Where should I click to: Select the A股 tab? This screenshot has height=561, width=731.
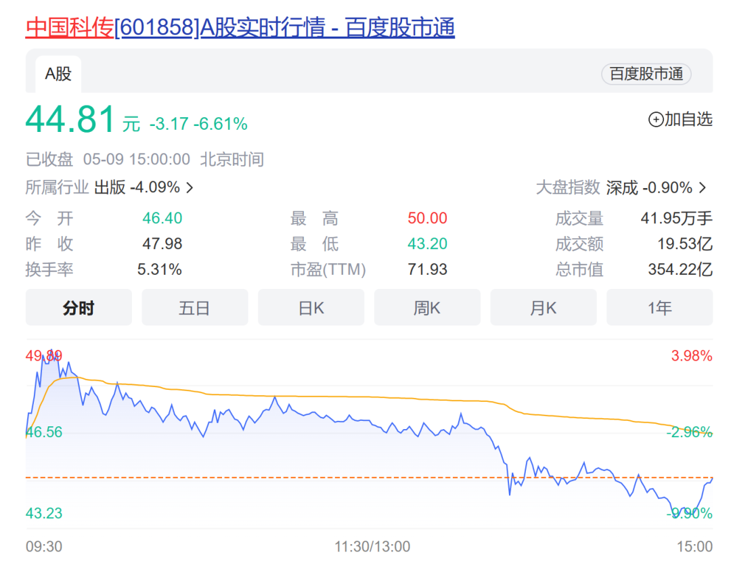pyautogui.click(x=58, y=74)
